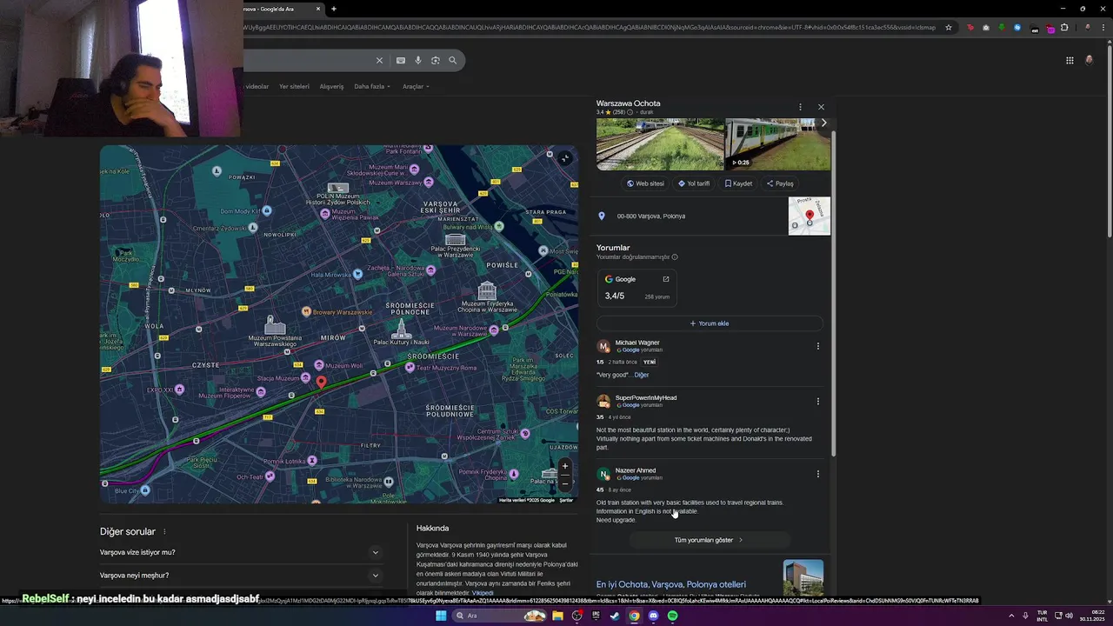Close the Warszawa Ochota place panel
Screen dimensions: 1113x626
[x=821, y=107]
